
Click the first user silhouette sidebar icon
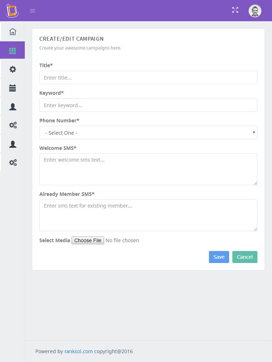13,107
